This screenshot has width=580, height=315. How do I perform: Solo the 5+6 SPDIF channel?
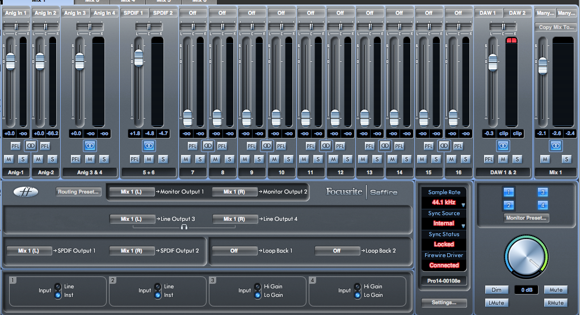(163, 159)
